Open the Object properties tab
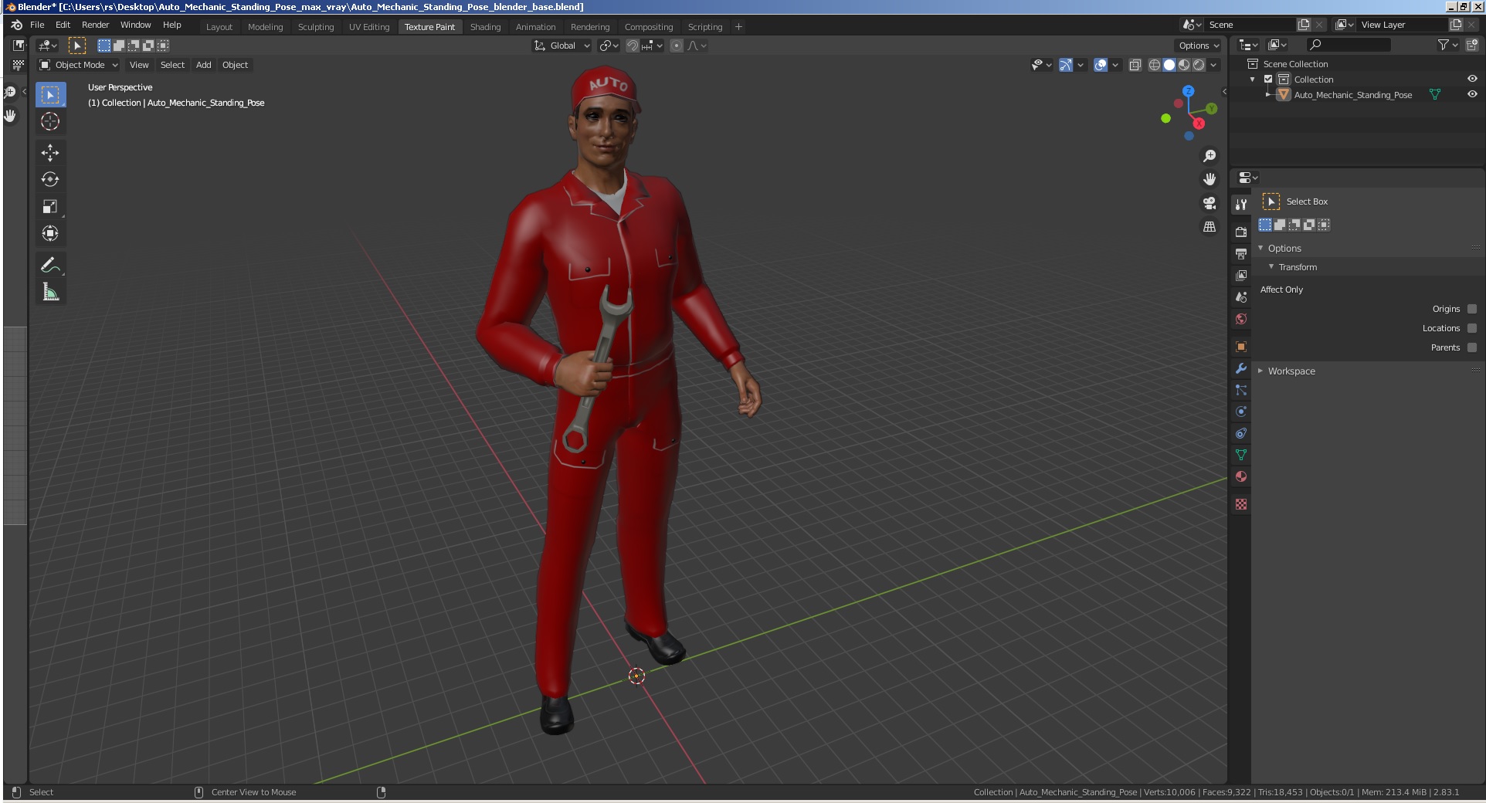Viewport: 1486px width, 803px height. pyautogui.click(x=1241, y=347)
